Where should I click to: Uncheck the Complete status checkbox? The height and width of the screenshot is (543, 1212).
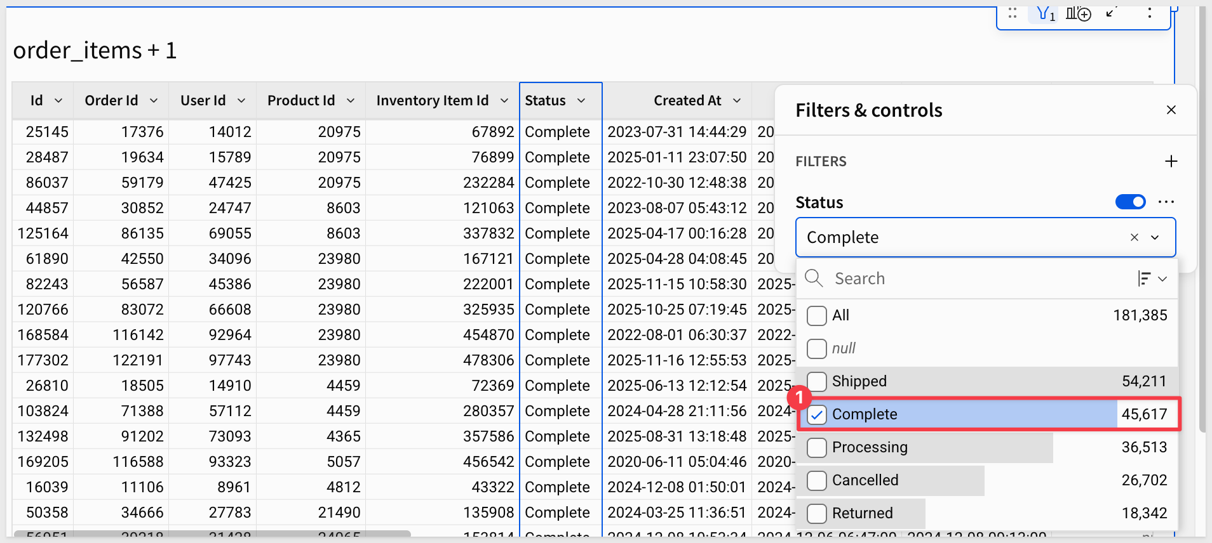(817, 415)
